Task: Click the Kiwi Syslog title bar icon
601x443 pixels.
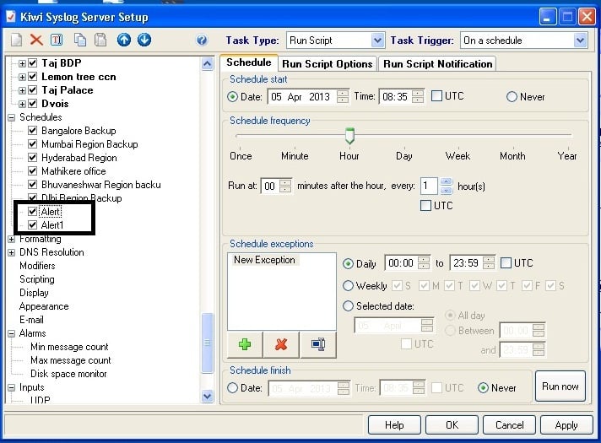Action: click(x=11, y=17)
